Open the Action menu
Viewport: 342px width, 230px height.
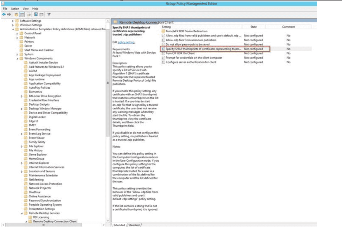pyautogui.click(x=15, y=9)
